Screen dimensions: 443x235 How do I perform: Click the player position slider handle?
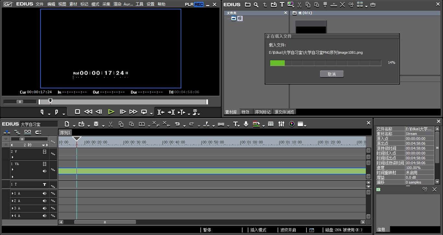coord(50,101)
